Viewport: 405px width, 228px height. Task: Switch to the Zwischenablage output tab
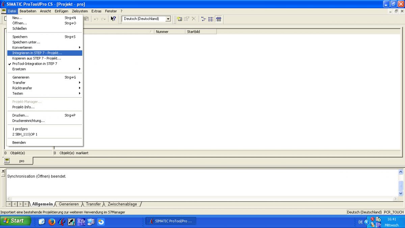[122, 204]
